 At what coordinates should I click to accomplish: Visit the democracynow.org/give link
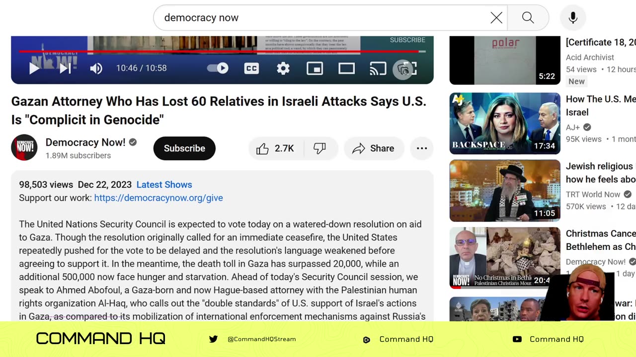[159, 198]
